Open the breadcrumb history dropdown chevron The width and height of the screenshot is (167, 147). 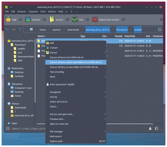pos(26,30)
